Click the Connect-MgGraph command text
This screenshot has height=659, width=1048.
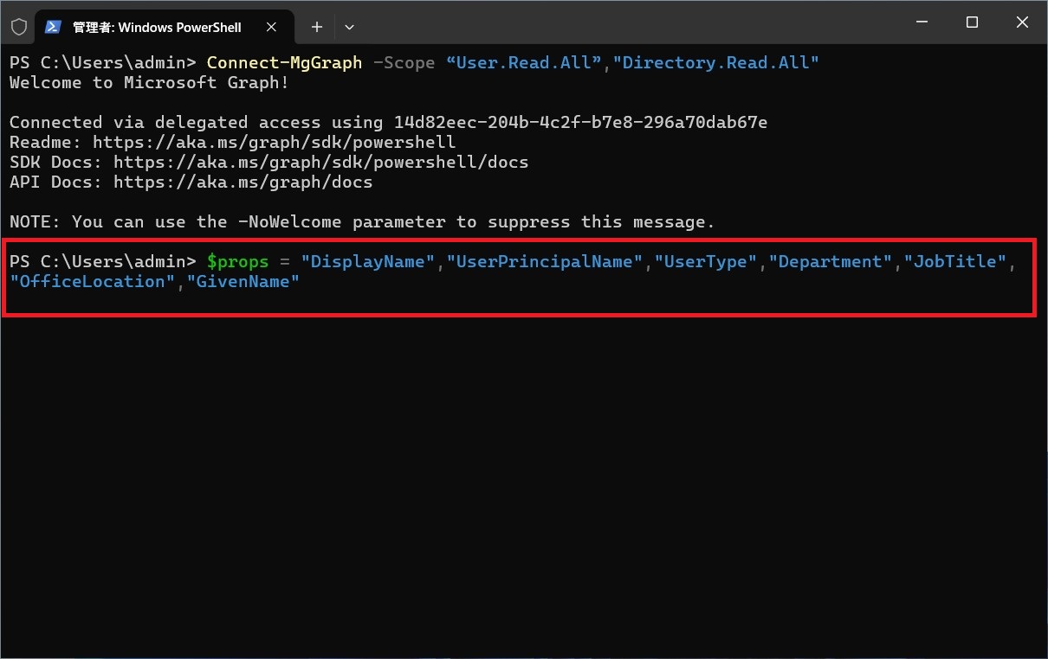(x=284, y=62)
